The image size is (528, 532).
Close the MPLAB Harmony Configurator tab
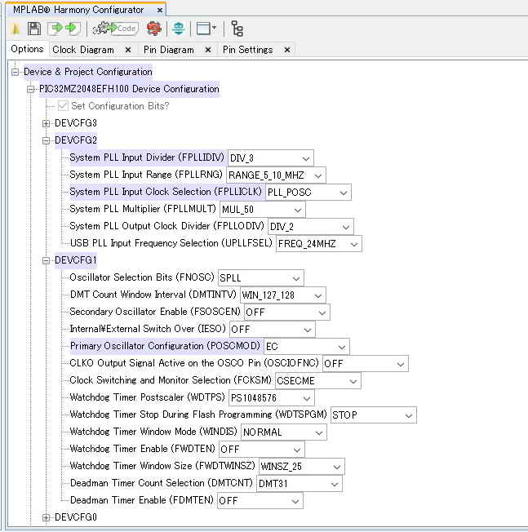pyautogui.click(x=159, y=10)
